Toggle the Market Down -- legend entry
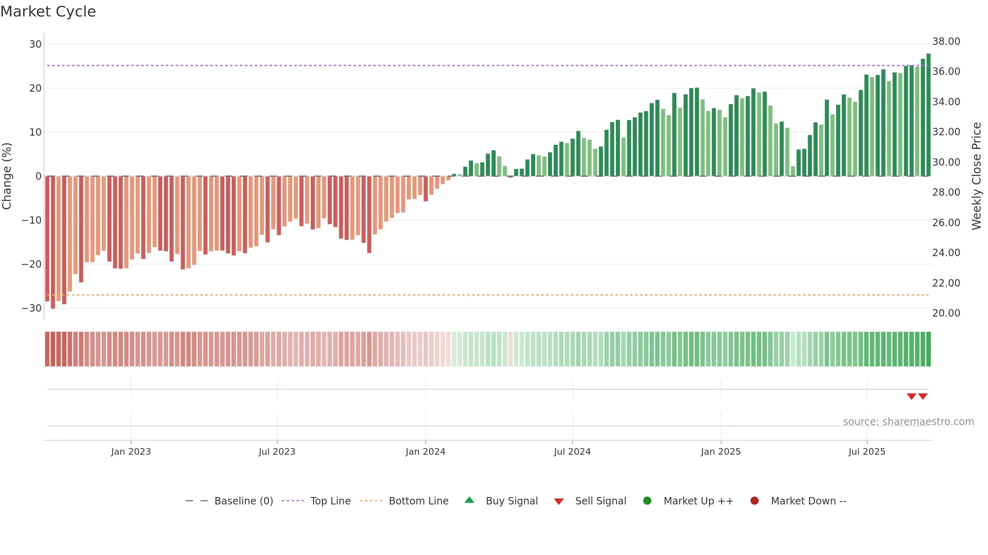 point(798,501)
